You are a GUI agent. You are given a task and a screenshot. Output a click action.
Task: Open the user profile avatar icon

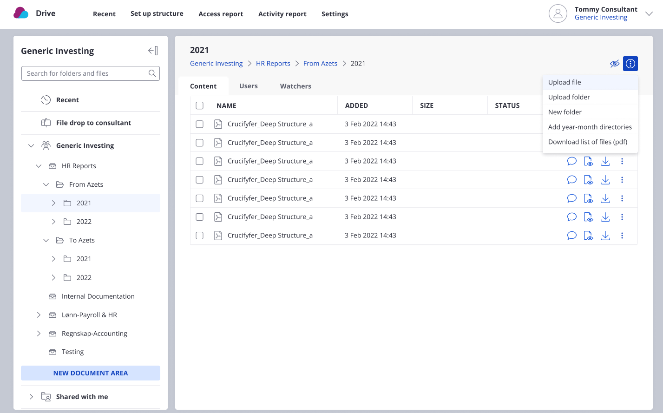coord(558,13)
